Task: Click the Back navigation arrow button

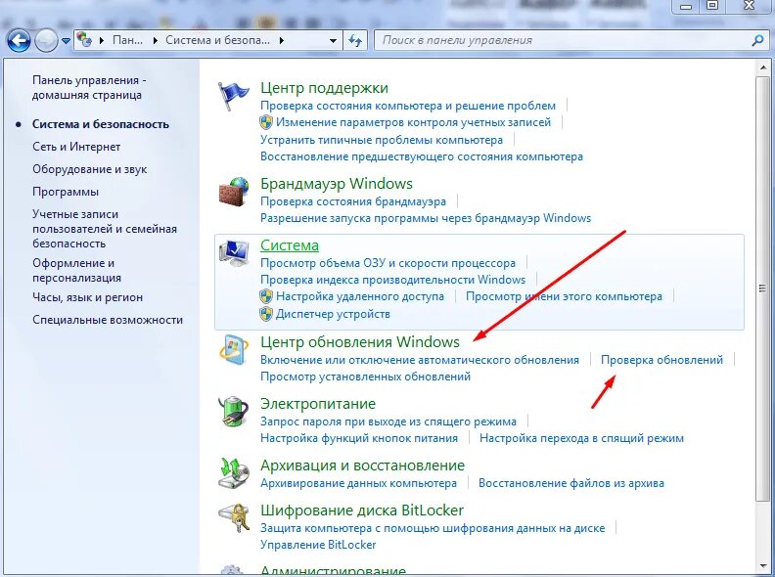Action: pos(20,40)
